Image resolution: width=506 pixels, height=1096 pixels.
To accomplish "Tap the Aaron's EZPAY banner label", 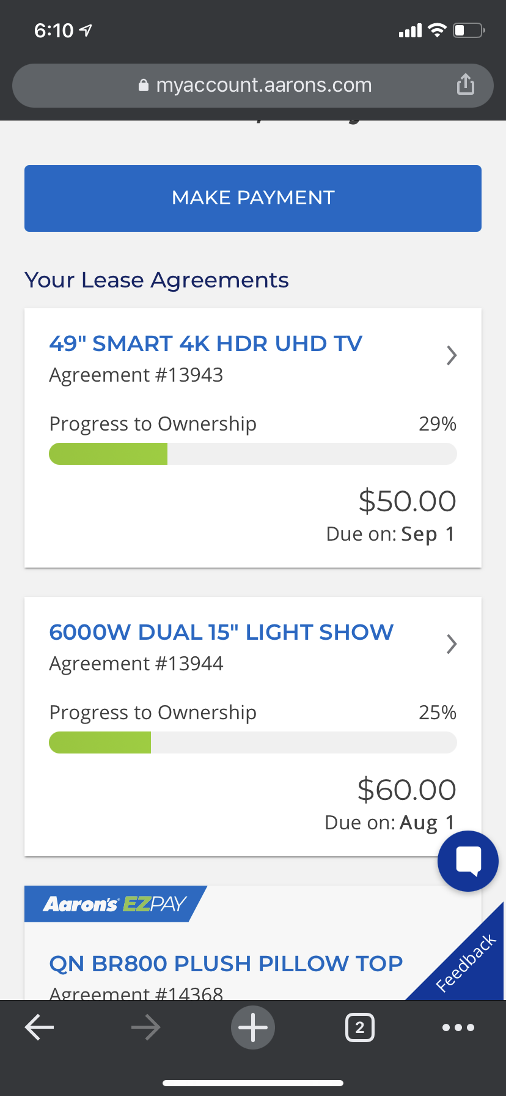I will 115,904.
